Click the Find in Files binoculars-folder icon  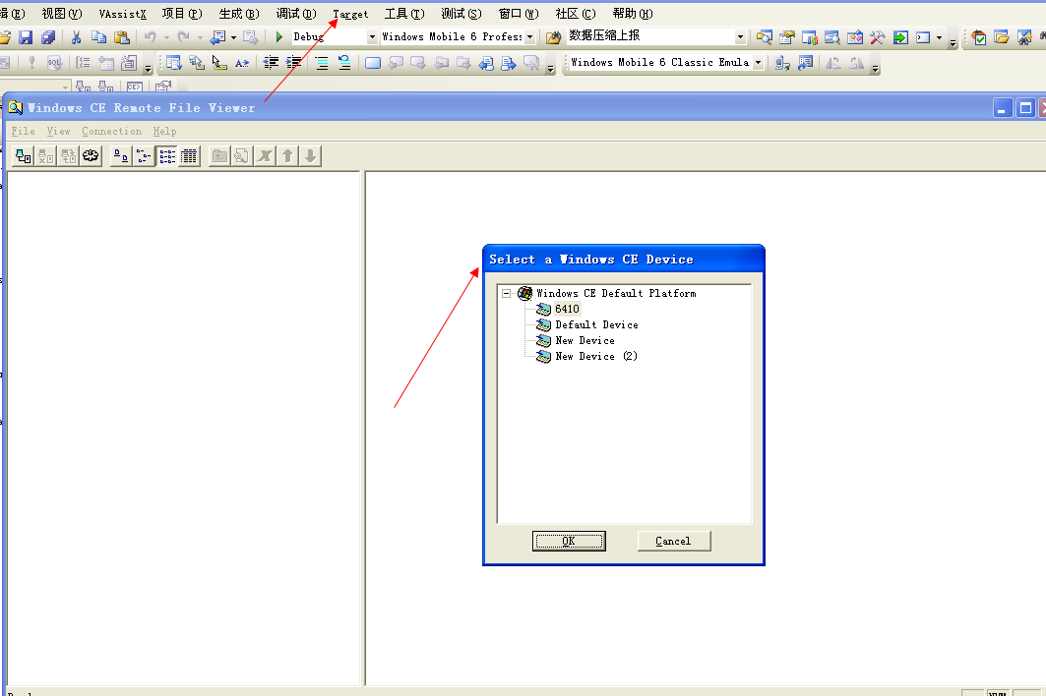(554, 37)
